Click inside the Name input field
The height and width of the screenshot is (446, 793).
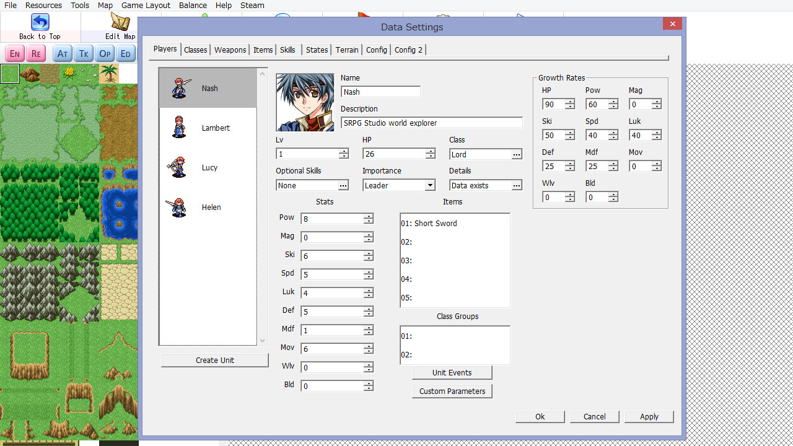click(380, 91)
